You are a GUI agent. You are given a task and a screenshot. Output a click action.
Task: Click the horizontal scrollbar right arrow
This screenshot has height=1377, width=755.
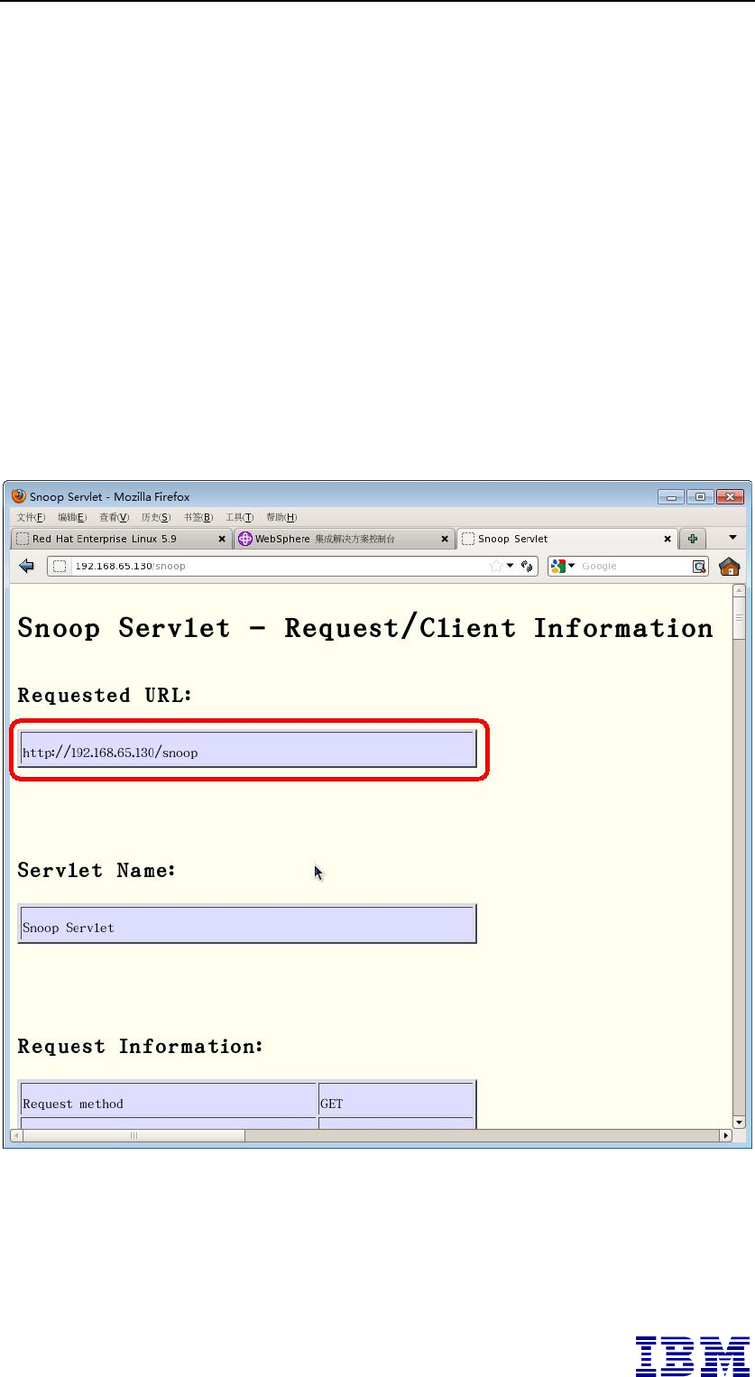[x=725, y=1135]
